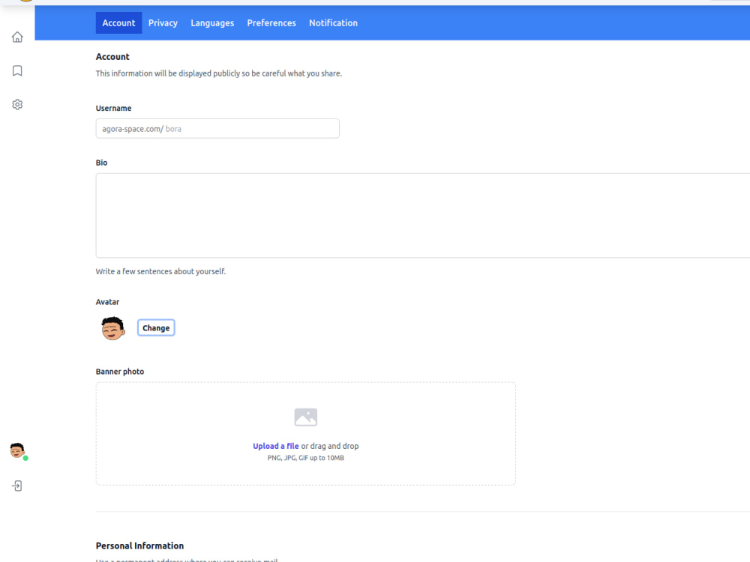Click the 'Username' label

pos(113,108)
